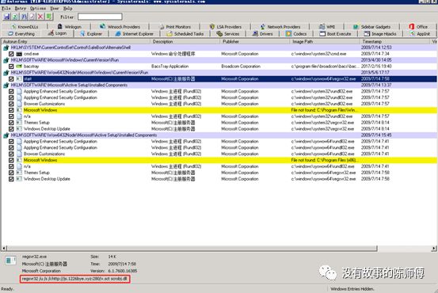Click the green Jump to Entry toolbar icon
The image size is (438, 293).
click(49, 17)
